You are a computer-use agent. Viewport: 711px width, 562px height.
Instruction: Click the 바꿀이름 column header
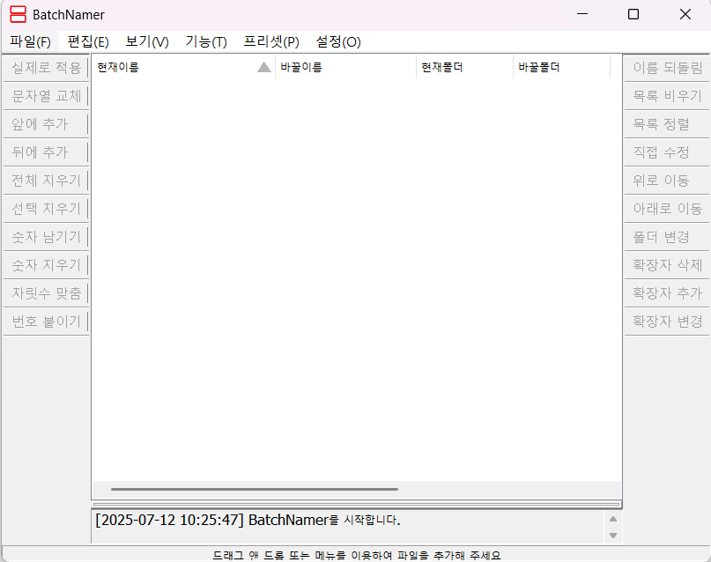click(x=346, y=67)
